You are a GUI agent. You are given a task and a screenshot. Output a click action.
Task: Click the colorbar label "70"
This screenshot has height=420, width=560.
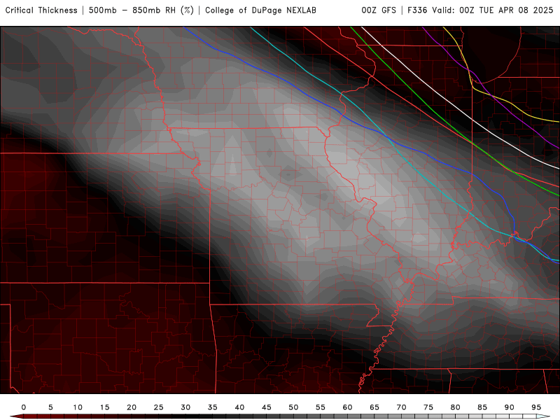pos(401,407)
